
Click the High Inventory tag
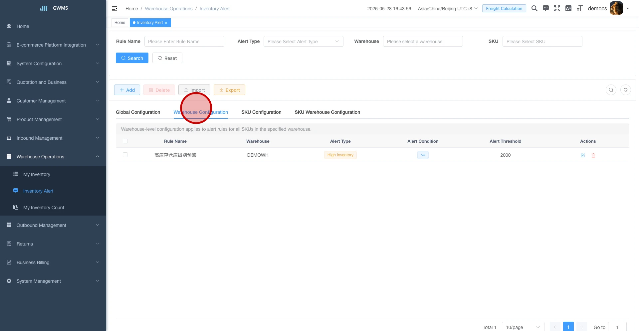tap(340, 155)
